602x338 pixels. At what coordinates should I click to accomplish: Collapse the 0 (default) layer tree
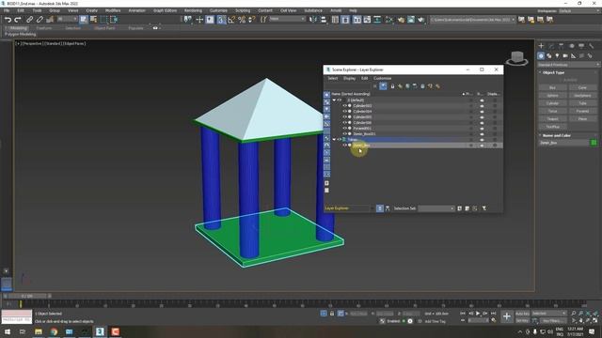click(x=334, y=100)
